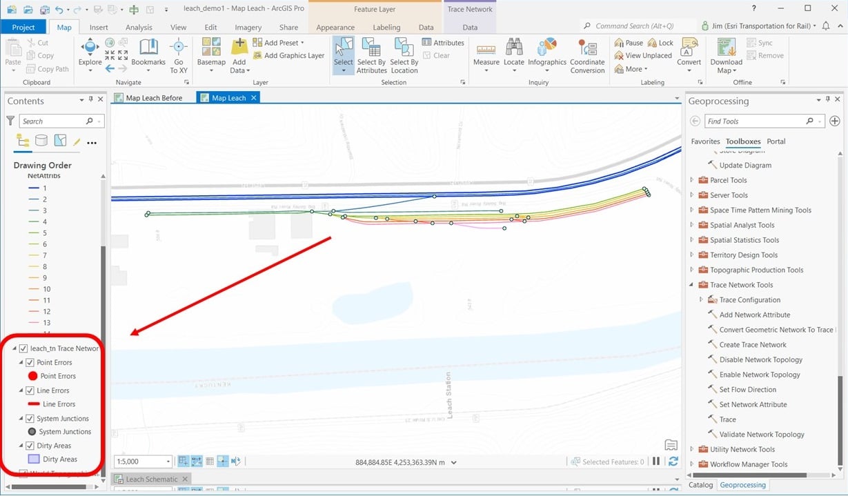
Task: Click the Convert labels tool
Action: (689, 54)
